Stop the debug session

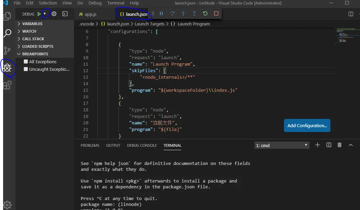[216, 13]
